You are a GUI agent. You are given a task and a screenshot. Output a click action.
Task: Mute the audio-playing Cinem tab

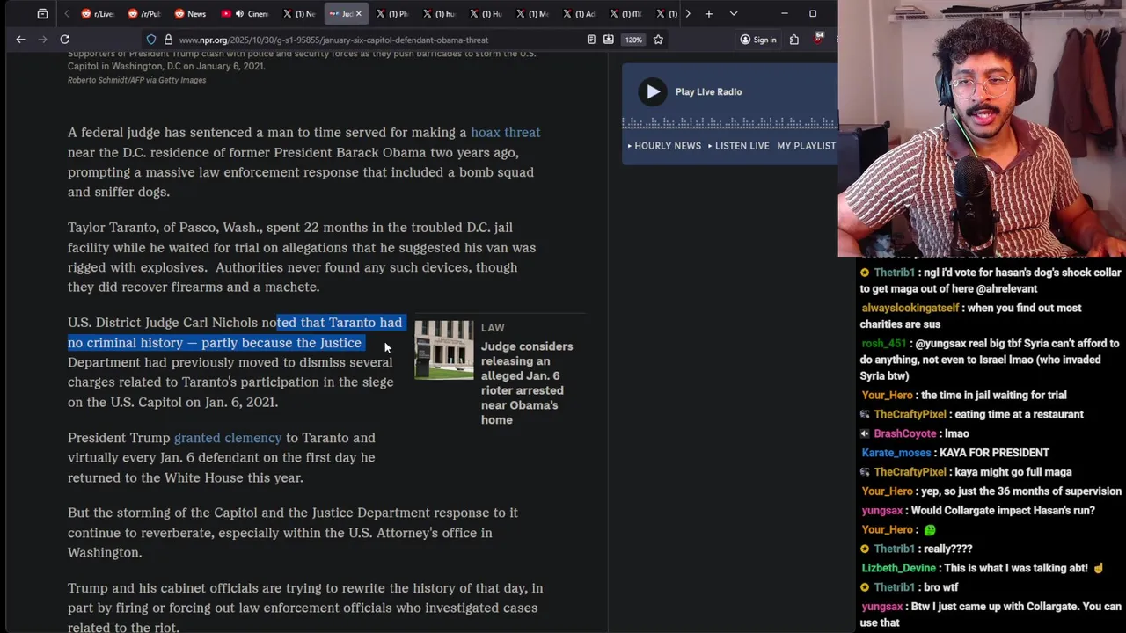click(239, 13)
